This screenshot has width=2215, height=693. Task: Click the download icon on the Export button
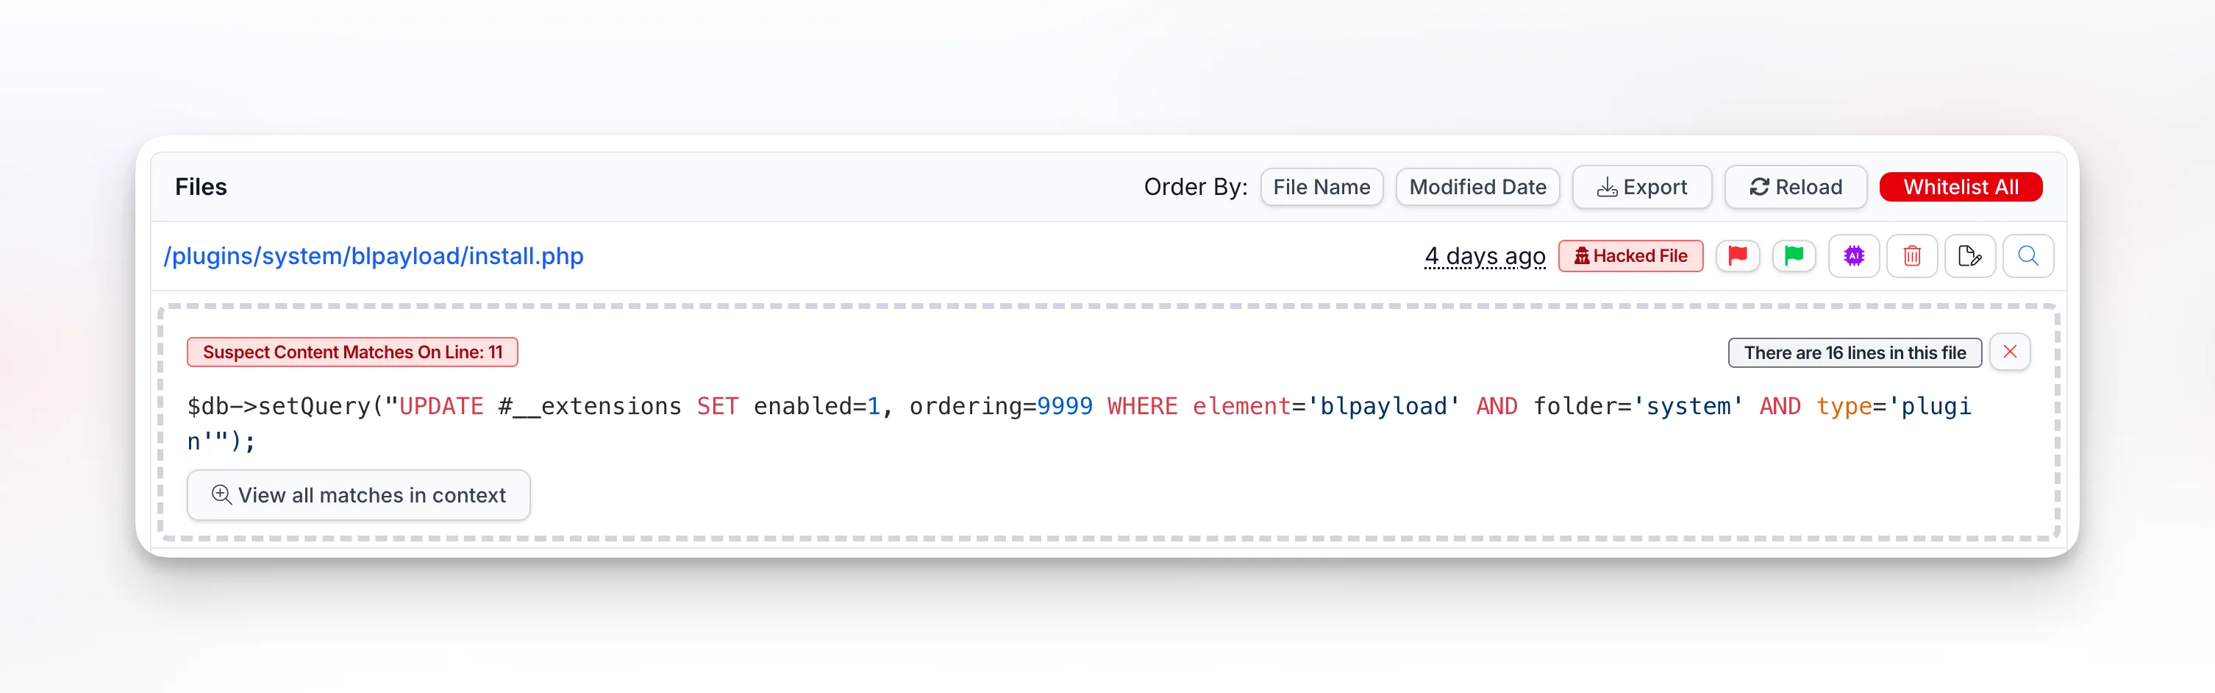pos(1607,187)
